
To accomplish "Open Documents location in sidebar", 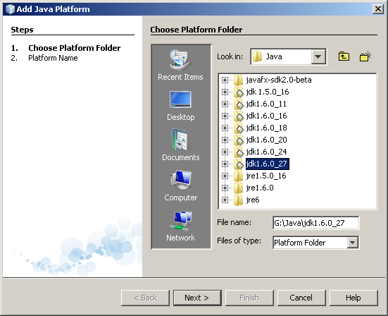I will 180,145.
